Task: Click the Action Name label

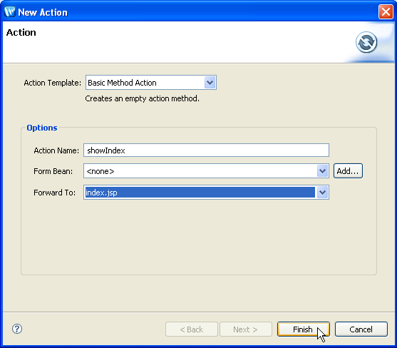Action: coord(56,150)
